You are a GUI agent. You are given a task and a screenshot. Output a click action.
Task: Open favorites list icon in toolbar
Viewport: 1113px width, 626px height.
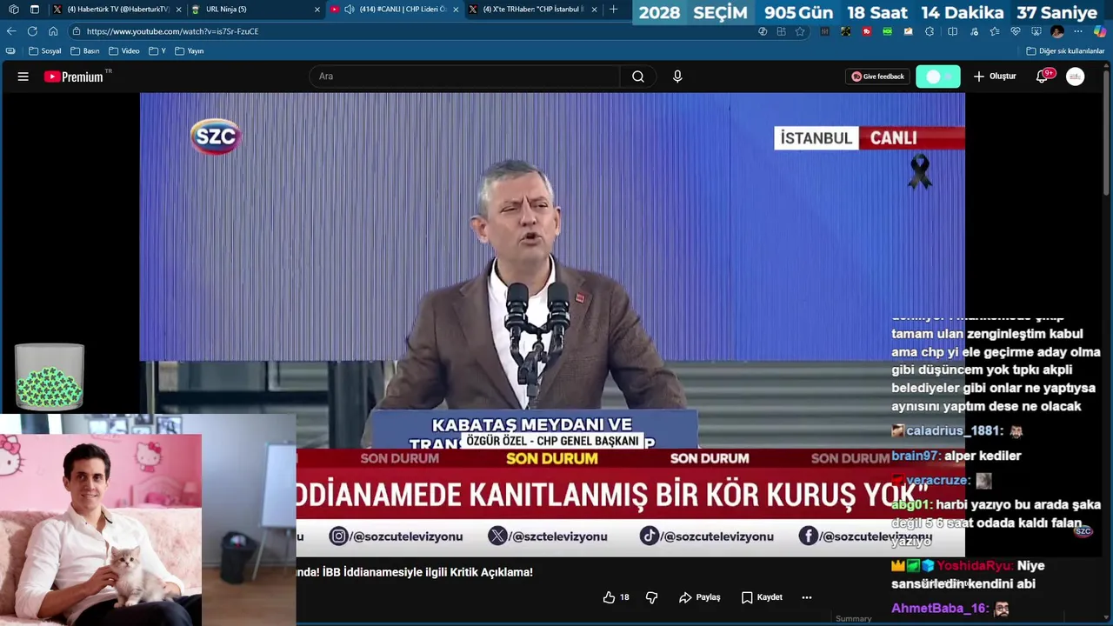[995, 31]
